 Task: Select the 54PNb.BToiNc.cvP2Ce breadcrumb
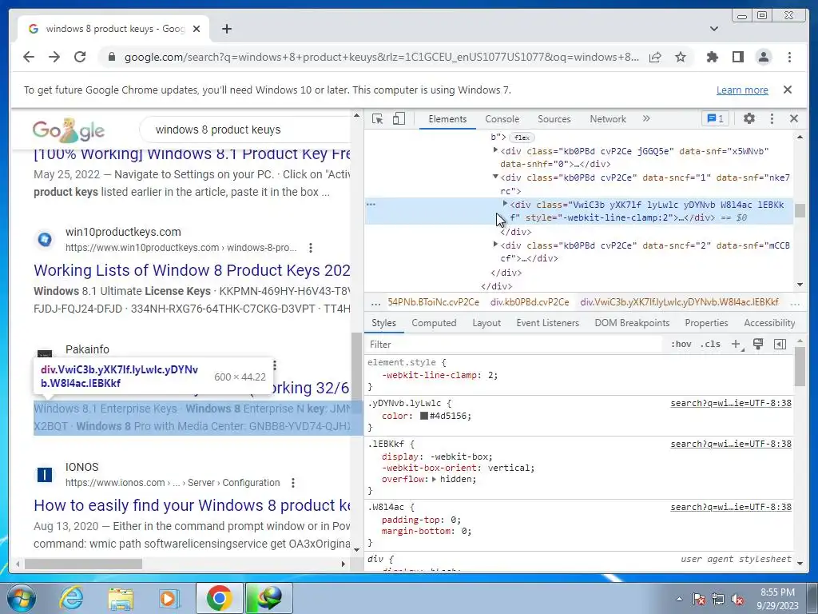[434, 302]
